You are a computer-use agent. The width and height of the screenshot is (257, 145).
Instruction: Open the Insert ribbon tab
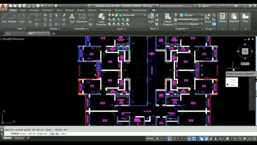[x=23, y=10]
